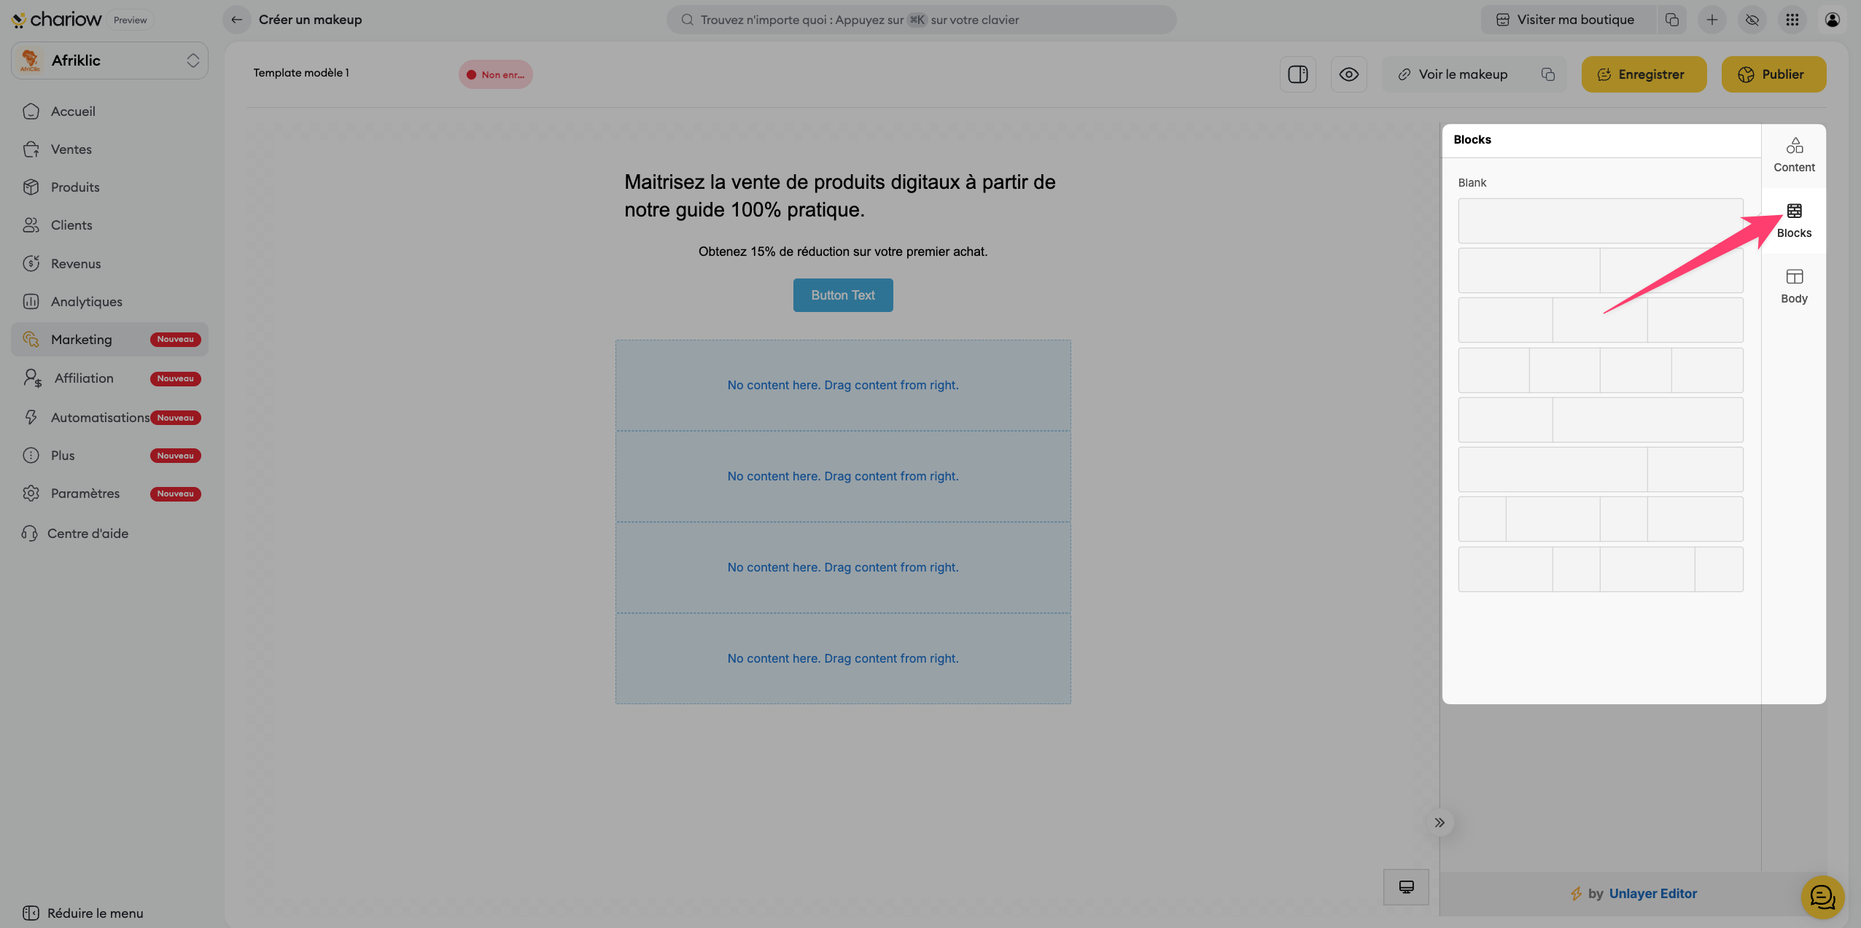1861x928 pixels.
Task: Click the global search field
Action: tap(920, 20)
